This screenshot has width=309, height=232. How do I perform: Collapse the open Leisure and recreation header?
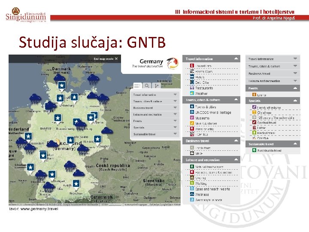pos(211,160)
